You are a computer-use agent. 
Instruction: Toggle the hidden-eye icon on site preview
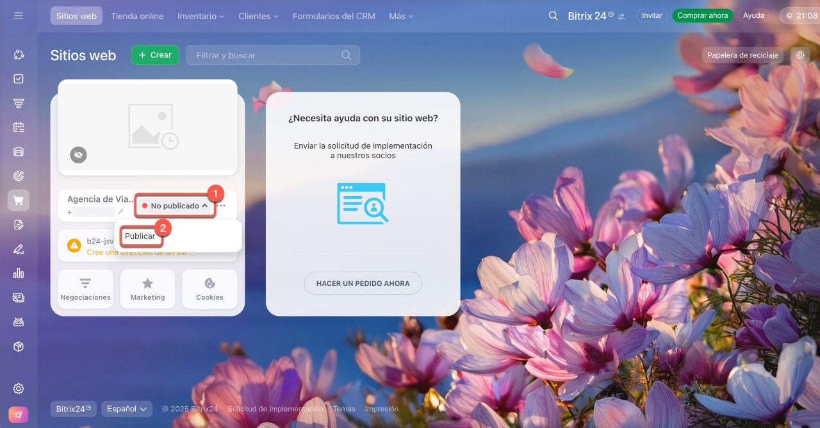pyautogui.click(x=78, y=154)
